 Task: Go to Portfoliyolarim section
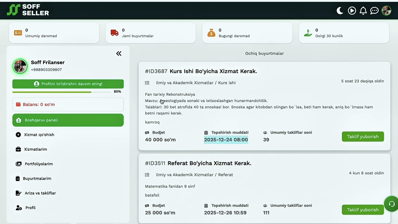pos(39,164)
